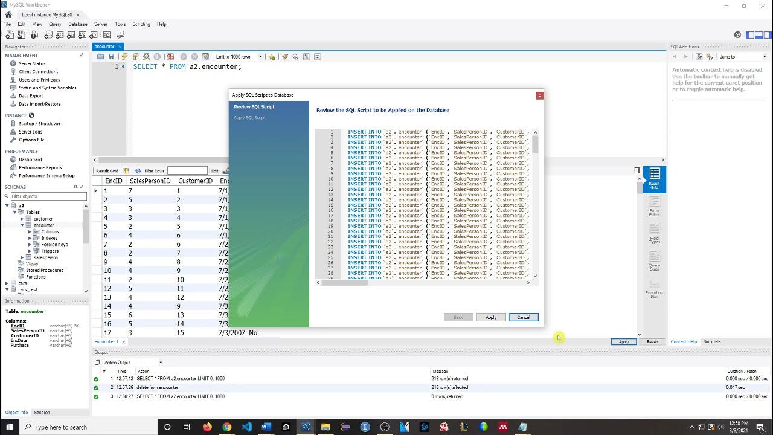Save the script with the floppy icon

point(111,57)
